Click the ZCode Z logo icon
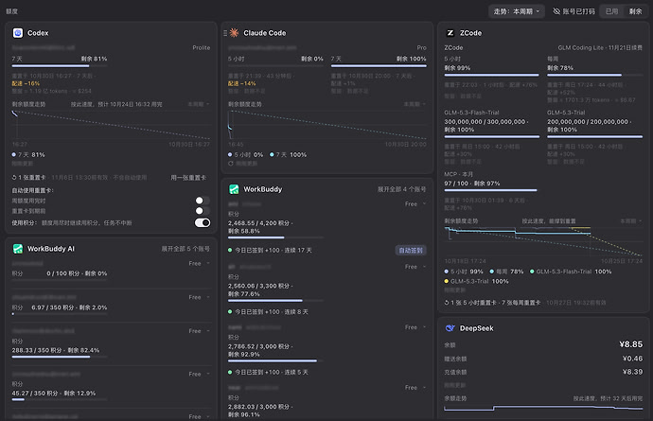Viewport: 653px width, 421px height. tap(450, 33)
